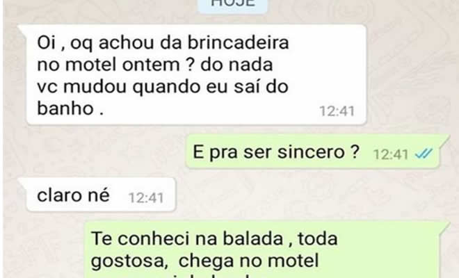Click the tail of the 'Te conheci' bubble

(444, 226)
